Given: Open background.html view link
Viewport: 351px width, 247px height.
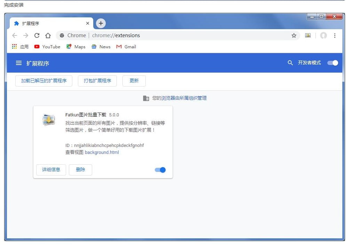Looking at the screenshot, I should (x=102, y=152).
